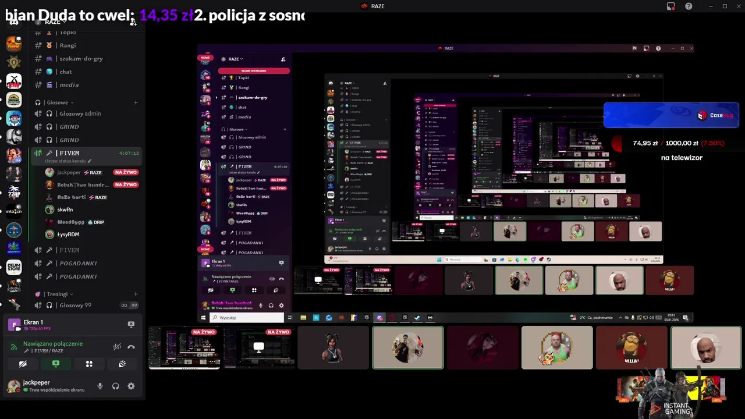Click Ustaw status kanału link
Screen dimensions: 745x419
(65, 161)
